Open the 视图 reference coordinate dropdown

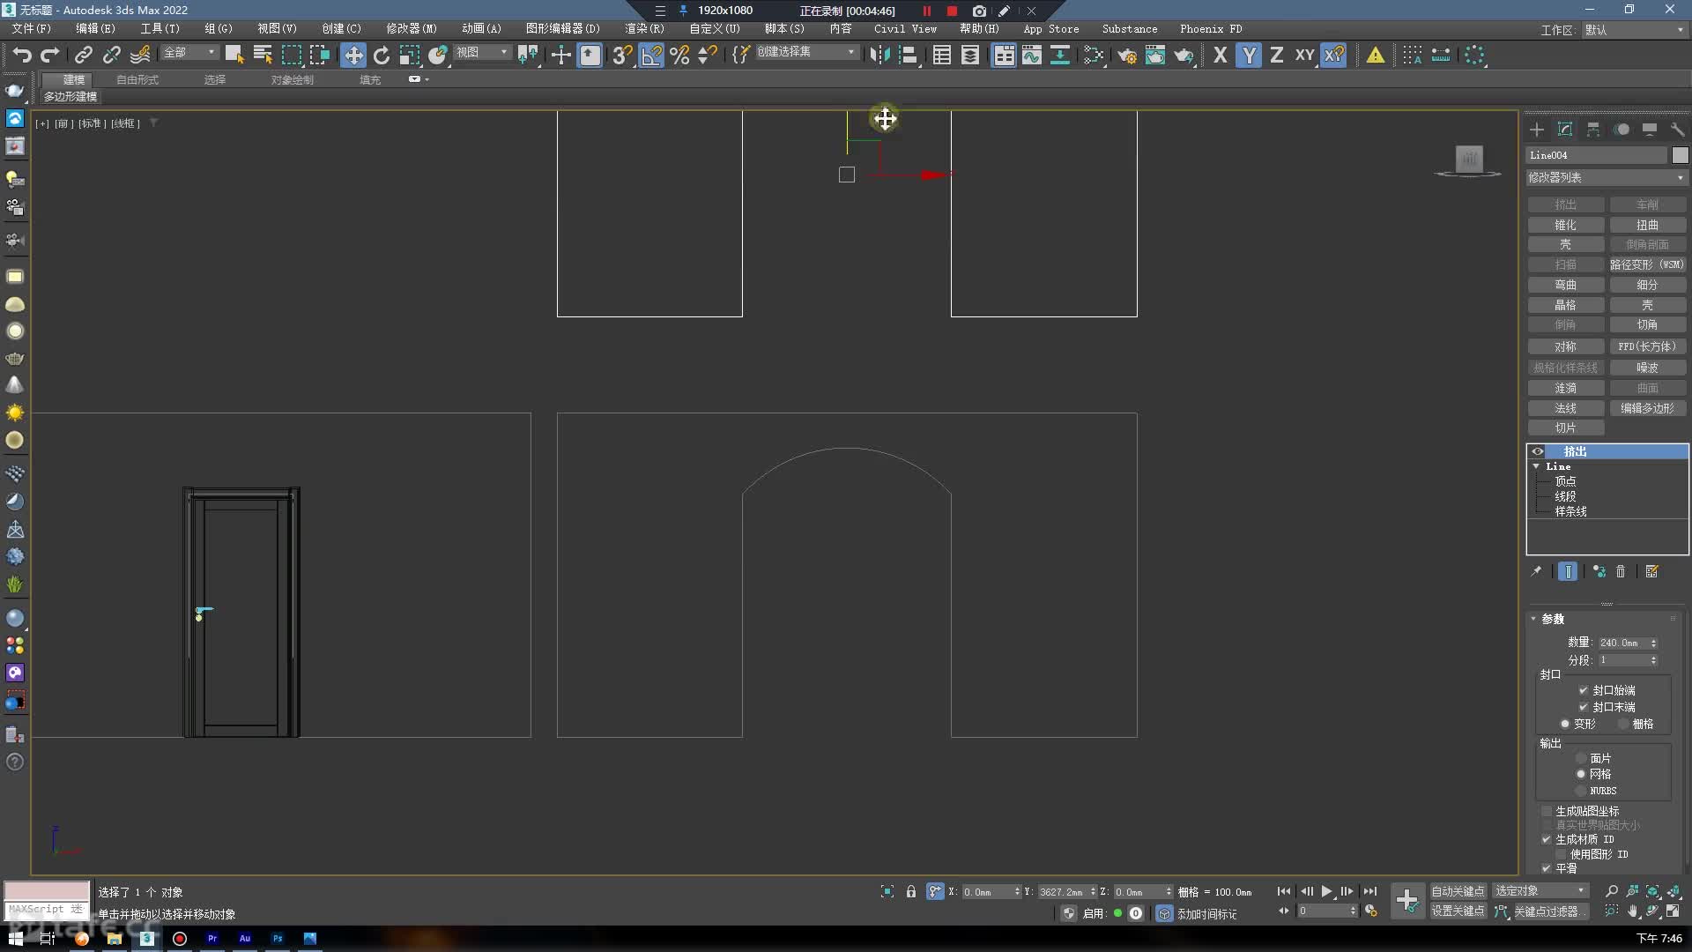[x=482, y=53]
